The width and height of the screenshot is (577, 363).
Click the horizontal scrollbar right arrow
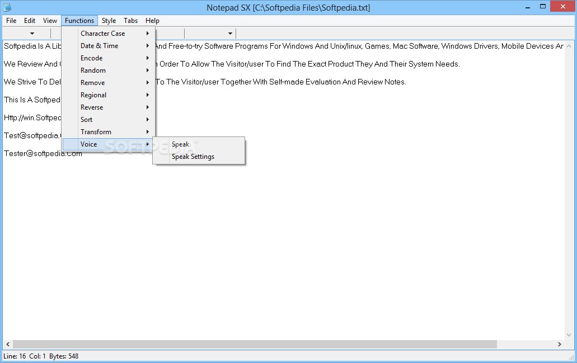pyautogui.click(x=559, y=344)
